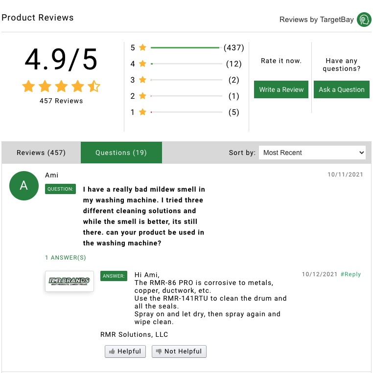
Task: Click the Ask a Question button
Action: pyautogui.click(x=342, y=89)
